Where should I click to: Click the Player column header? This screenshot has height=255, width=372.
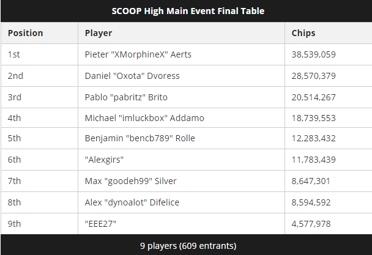click(x=98, y=33)
